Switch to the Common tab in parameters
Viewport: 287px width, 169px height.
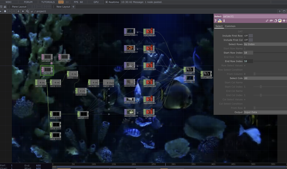230,26
